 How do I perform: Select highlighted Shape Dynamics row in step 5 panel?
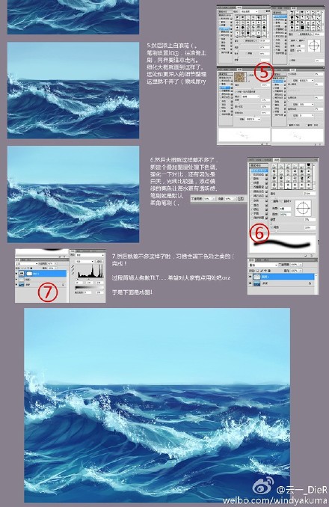279,82
